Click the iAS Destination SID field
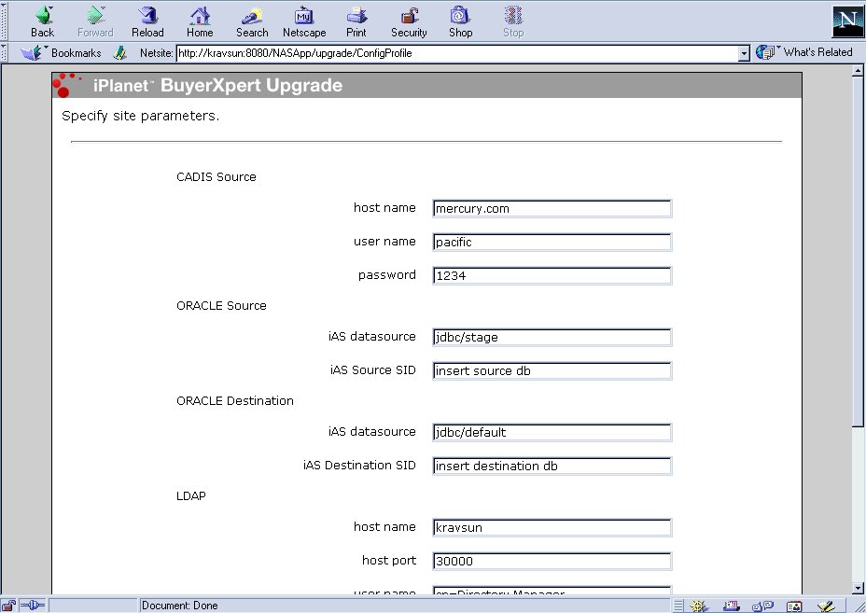866x613 pixels. [x=552, y=467]
